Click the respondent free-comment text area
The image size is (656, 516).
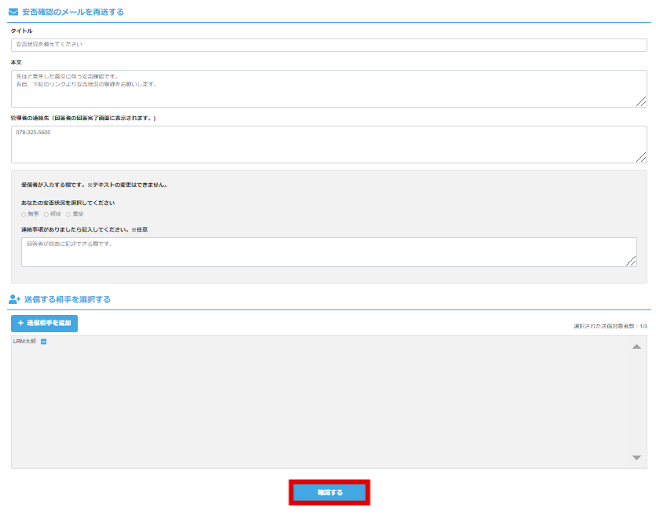(329, 252)
